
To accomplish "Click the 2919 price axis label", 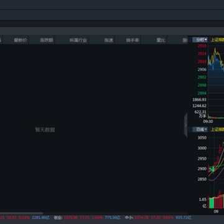I will coord(202,46).
